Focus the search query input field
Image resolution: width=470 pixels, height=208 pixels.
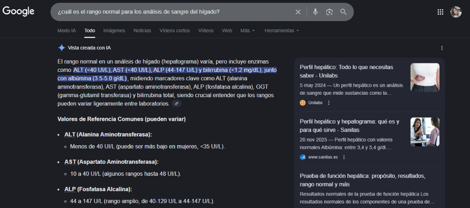(x=174, y=12)
